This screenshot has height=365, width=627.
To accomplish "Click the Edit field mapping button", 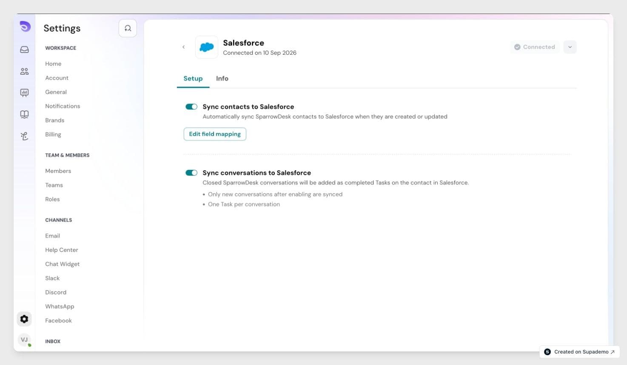I will click(215, 134).
